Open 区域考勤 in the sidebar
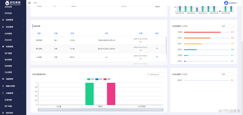The image size is (243, 115). coord(8,100)
